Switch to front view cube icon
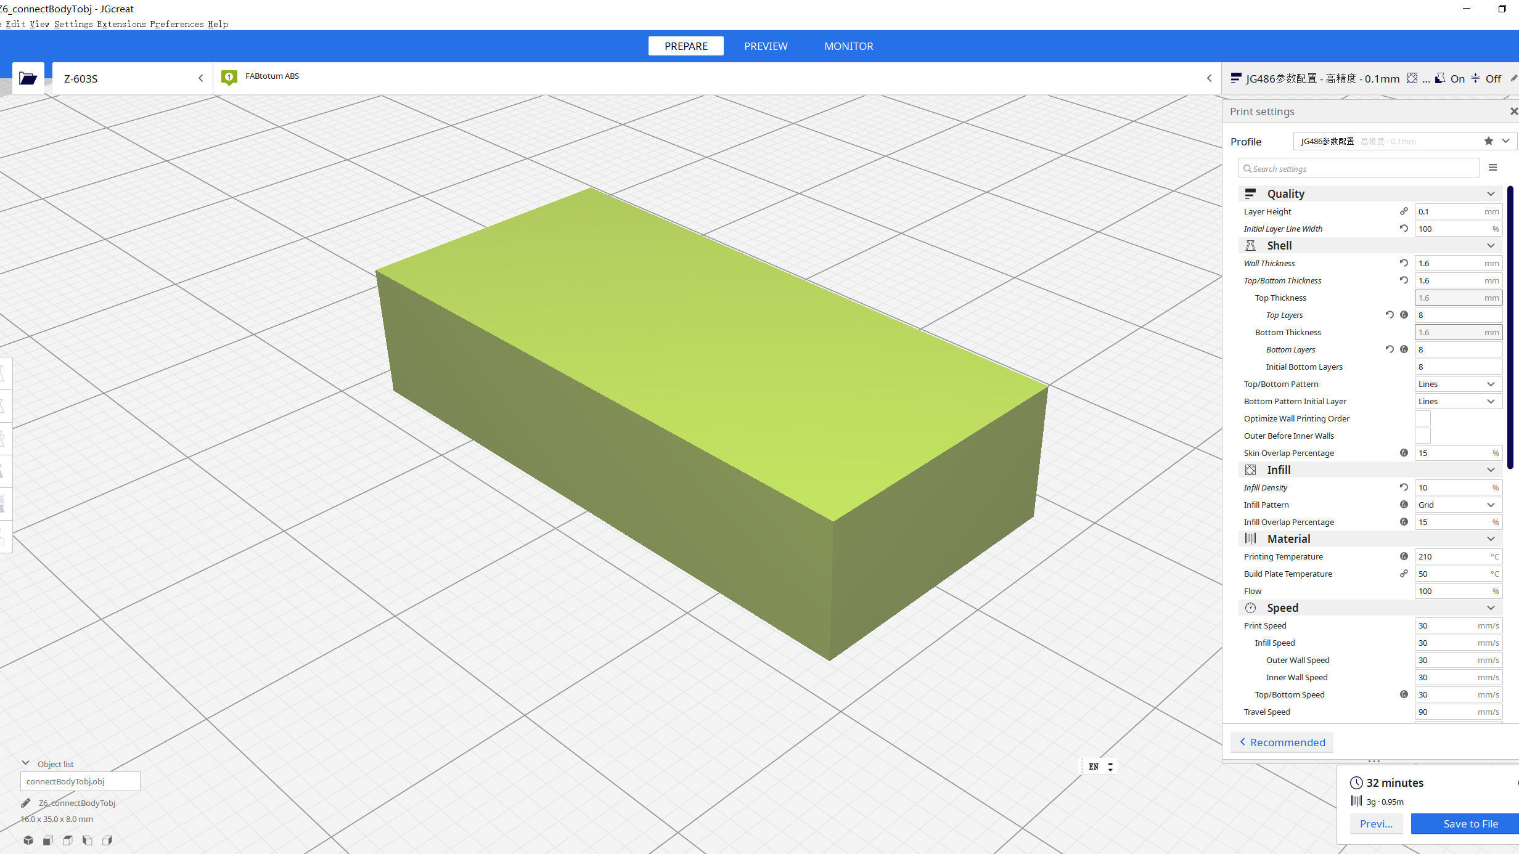This screenshot has width=1519, height=854. 48,840
